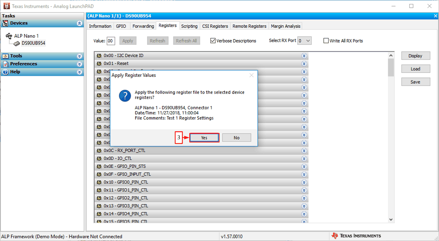
Task: Click the gear icon for 0x0E GPIO_PIN_STS
Action: tap(99, 166)
